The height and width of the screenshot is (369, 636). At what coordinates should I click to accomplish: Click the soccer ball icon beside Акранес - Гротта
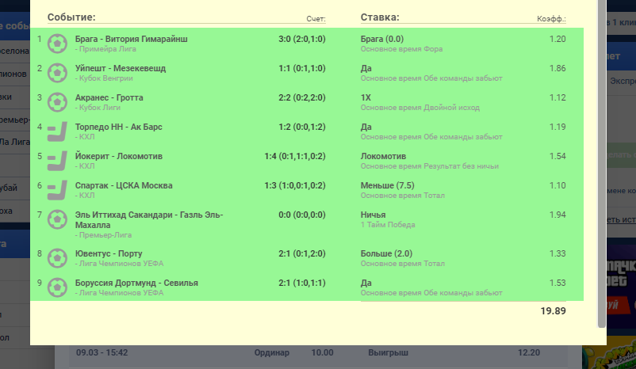click(x=57, y=102)
